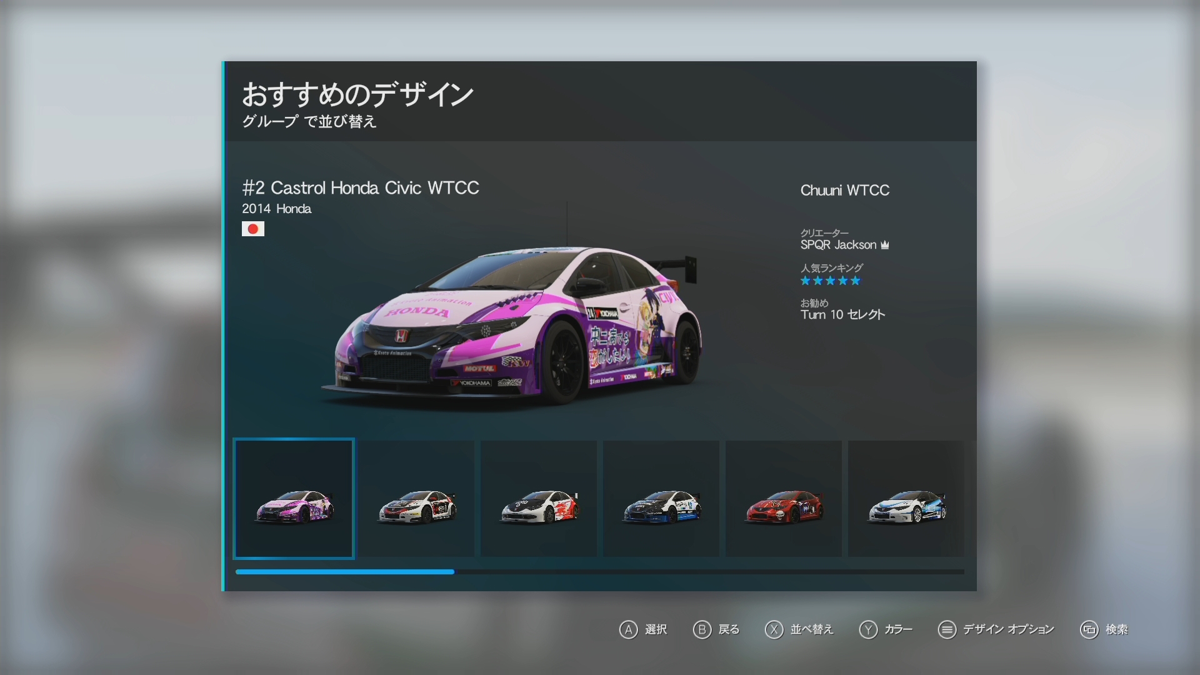Choose the white and blue Civic thumbnail
The height and width of the screenshot is (675, 1200).
click(906, 499)
